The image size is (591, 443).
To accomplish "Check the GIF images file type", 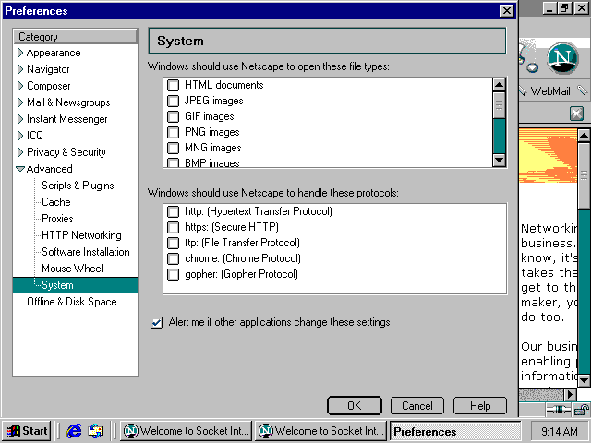I will [173, 116].
